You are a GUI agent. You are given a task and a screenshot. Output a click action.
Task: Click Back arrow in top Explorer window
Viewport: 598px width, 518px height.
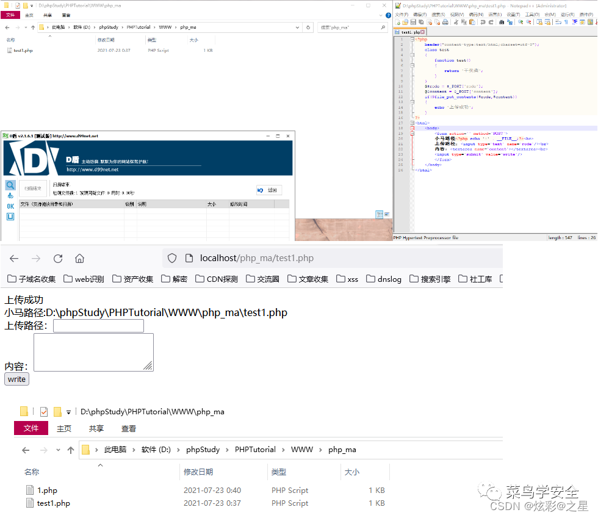(x=7, y=27)
